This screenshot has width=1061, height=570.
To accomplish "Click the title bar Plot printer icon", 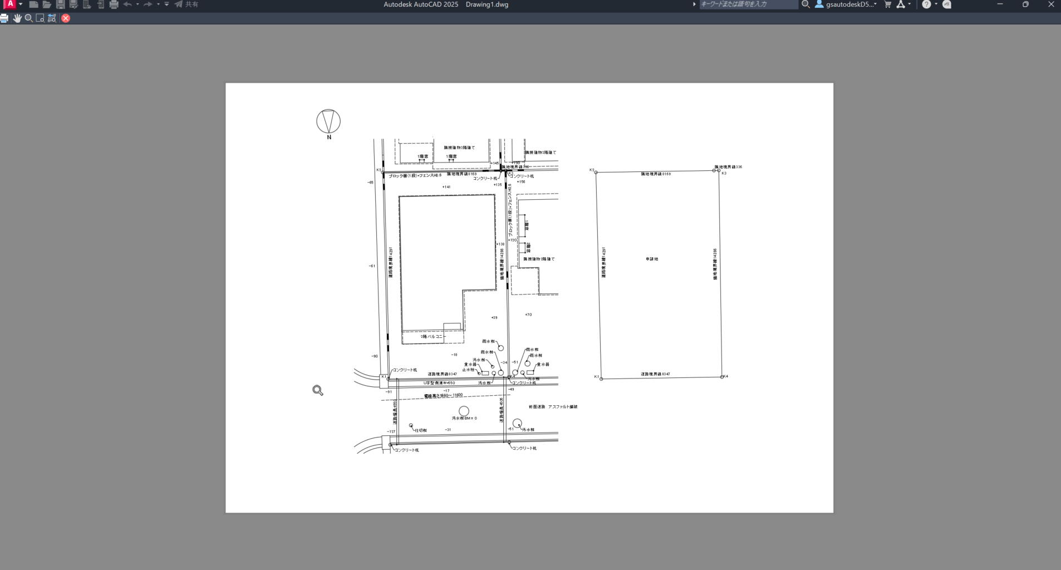I will click(114, 4).
